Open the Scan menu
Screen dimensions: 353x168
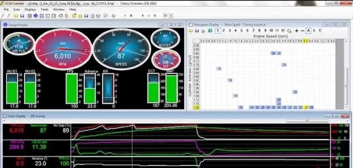[16, 9]
